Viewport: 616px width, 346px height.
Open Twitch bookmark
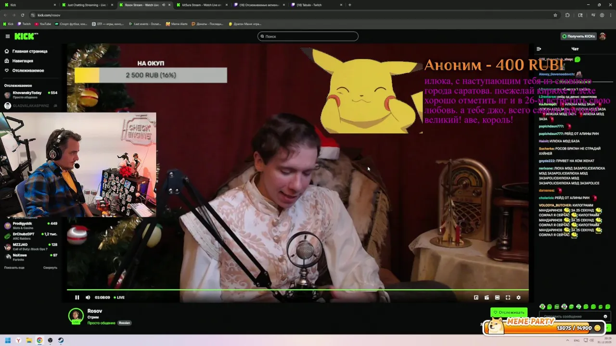[24, 24]
